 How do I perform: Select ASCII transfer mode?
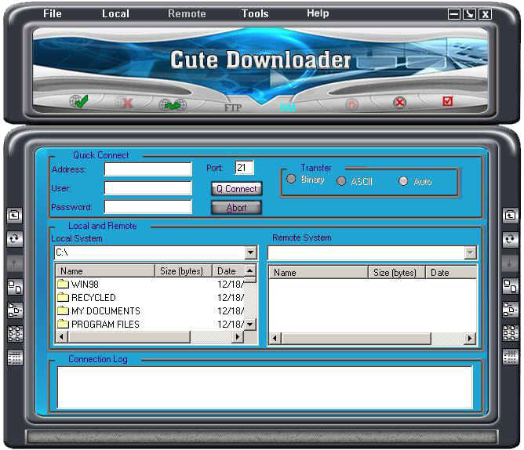341,181
